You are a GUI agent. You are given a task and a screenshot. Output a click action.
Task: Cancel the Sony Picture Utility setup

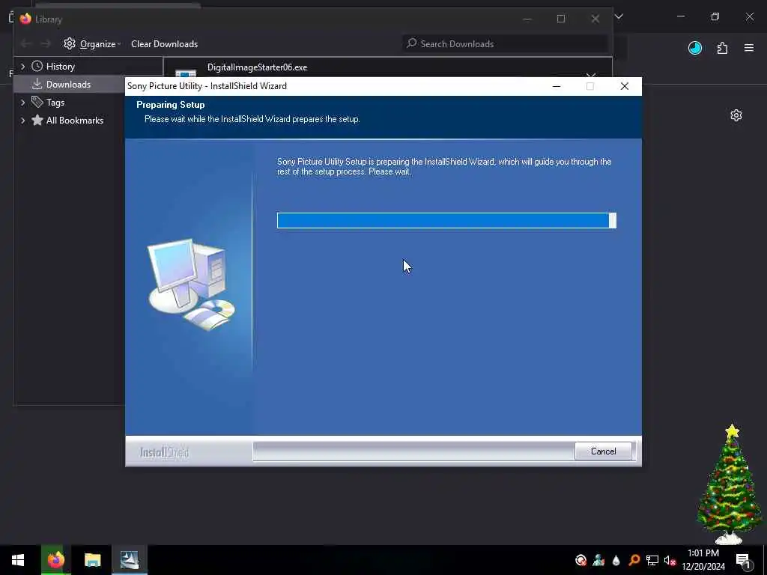click(603, 451)
